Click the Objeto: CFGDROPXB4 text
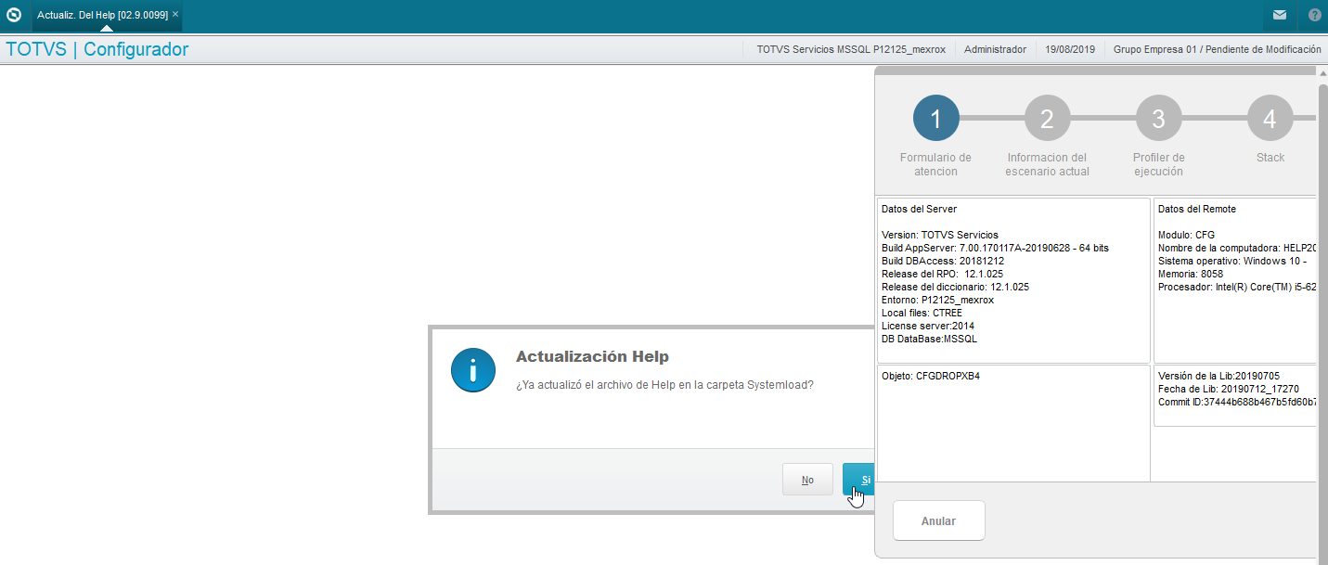Screen dimensions: 1328x565 click(931, 377)
